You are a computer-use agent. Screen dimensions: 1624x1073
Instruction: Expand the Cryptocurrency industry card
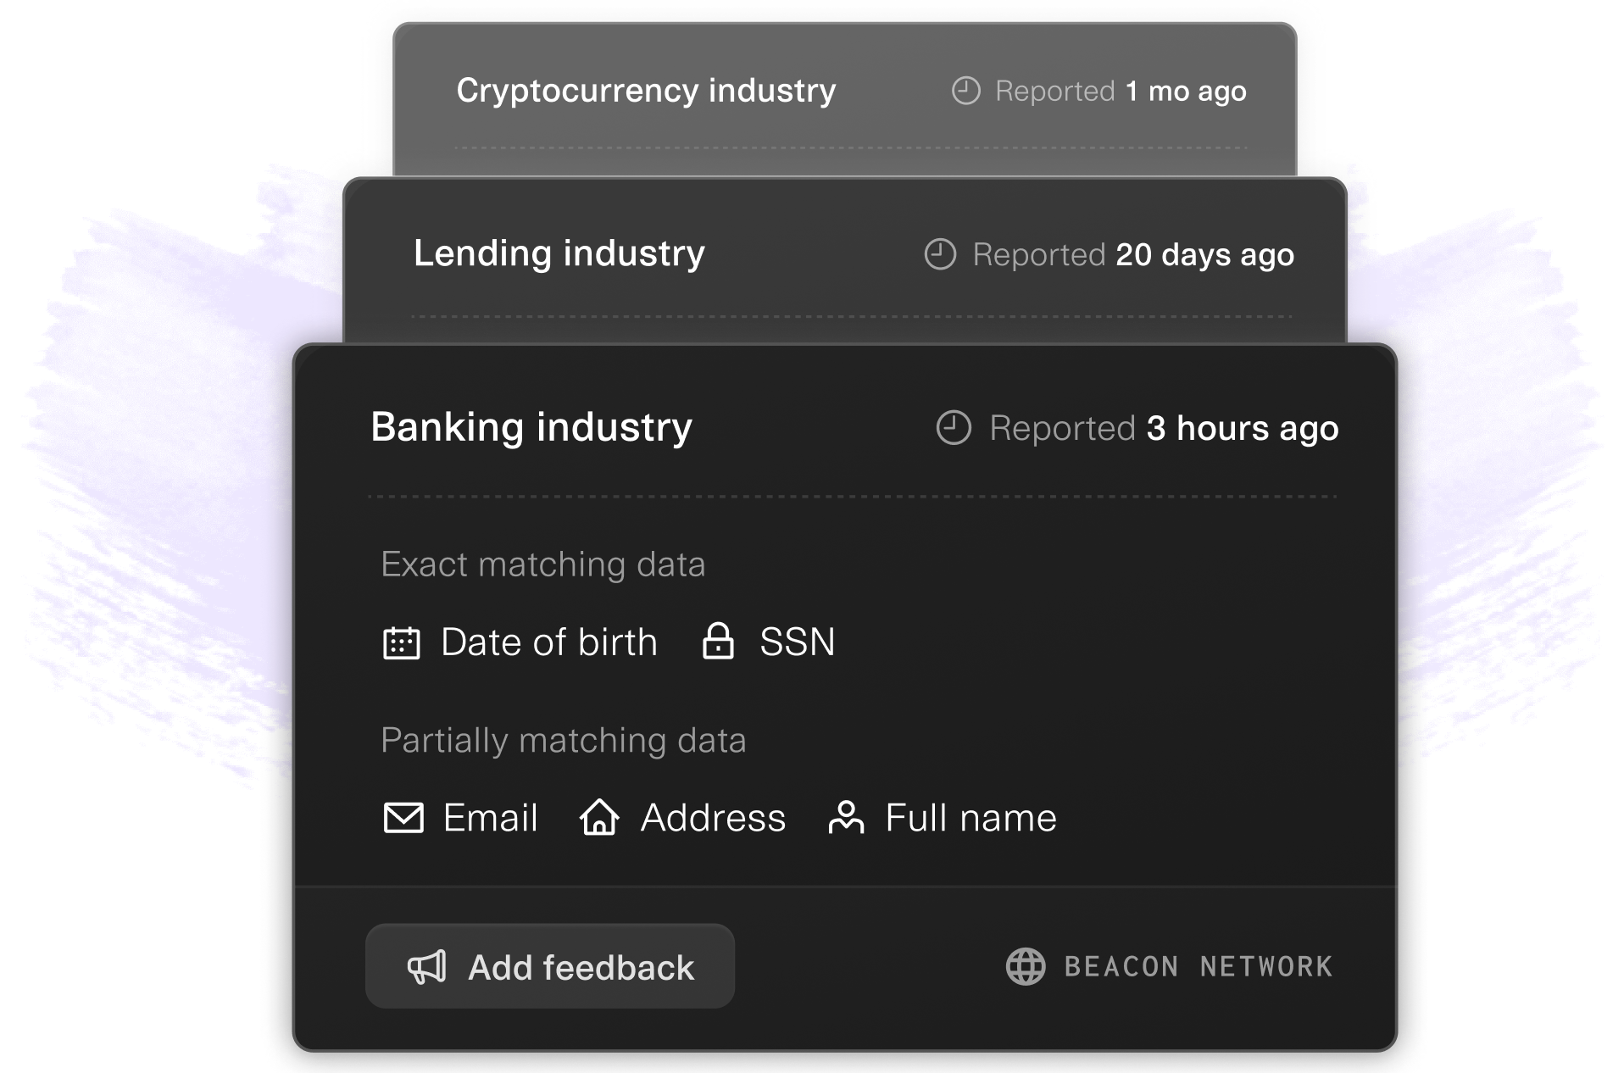[646, 91]
